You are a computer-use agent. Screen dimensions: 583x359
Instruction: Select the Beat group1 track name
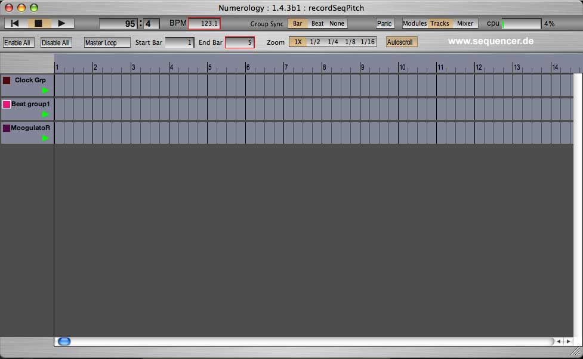[30, 104]
